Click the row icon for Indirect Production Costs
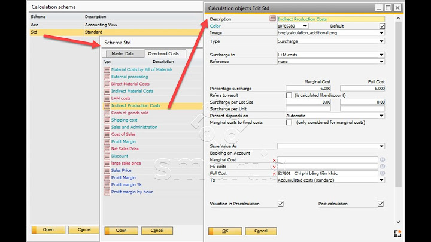The image size is (431, 242). [107, 105]
